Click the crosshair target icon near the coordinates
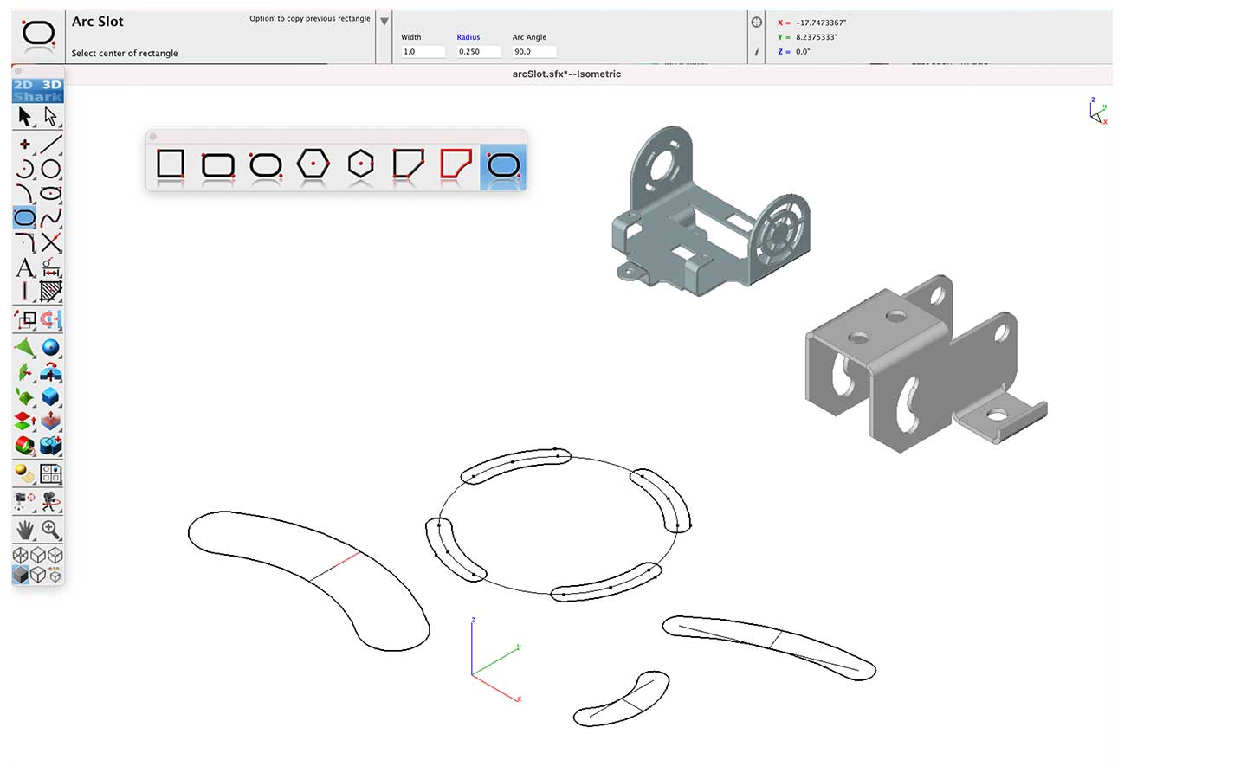This screenshot has height=779, width=1247. 756,21
